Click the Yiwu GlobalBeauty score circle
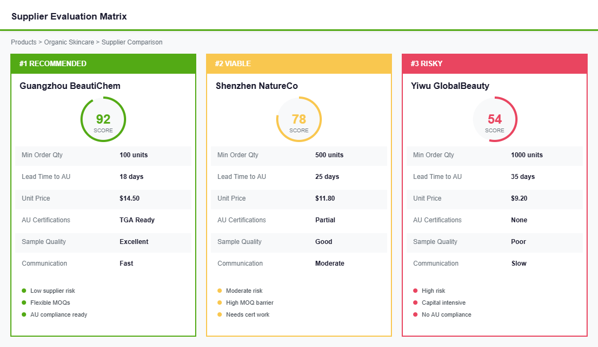 coord(495,119)
